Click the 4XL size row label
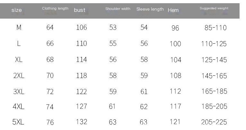This screenshot has height=130, width=246. tap(19, 107)
